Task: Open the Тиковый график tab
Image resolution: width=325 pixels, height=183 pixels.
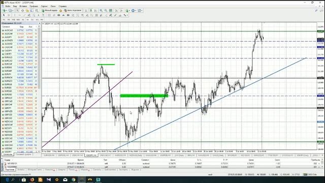Action: click(23, 155)
